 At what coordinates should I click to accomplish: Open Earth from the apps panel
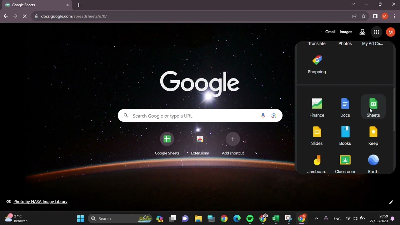(x=373, y=163)
